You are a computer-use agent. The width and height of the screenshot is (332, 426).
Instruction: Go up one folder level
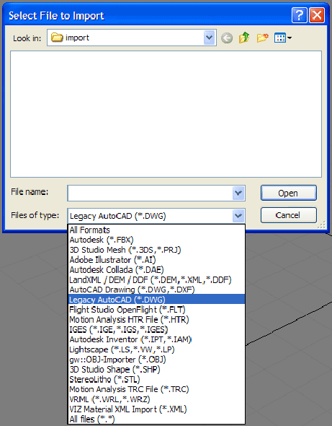click(244, 38)
